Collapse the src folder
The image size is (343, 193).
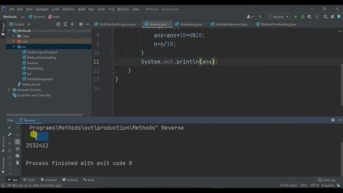coord(14,47)
